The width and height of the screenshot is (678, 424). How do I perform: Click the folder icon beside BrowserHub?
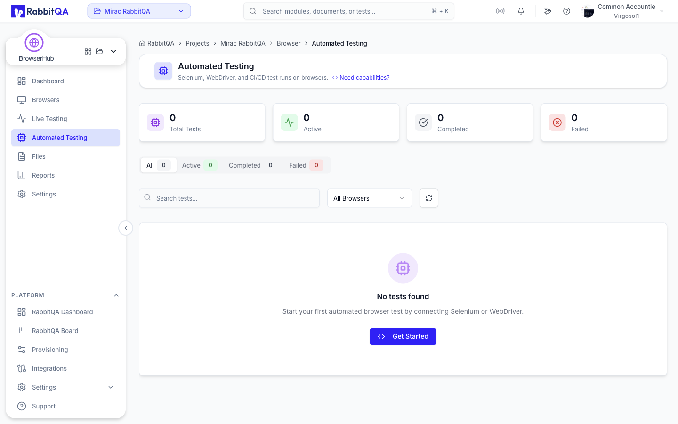coord(99,51)
